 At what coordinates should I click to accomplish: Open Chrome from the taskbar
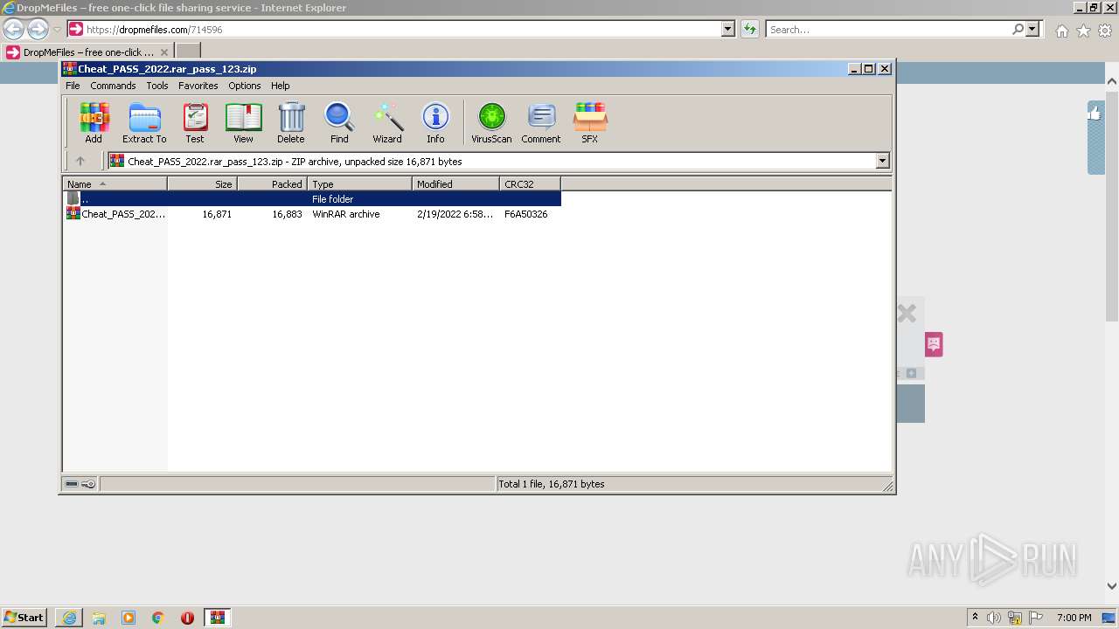tap(158, 617)
